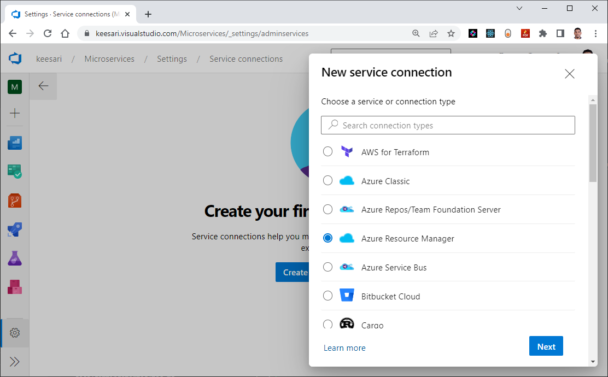Click the site lock icon in address bar

[x=87, y=33]
